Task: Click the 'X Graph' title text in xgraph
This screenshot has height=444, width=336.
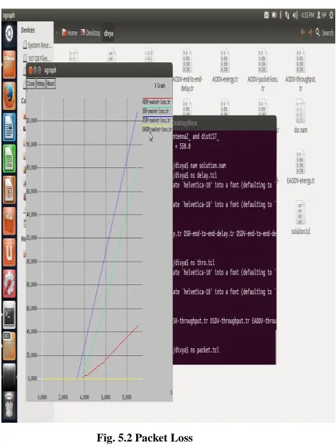Action: (x=160, y=86)
